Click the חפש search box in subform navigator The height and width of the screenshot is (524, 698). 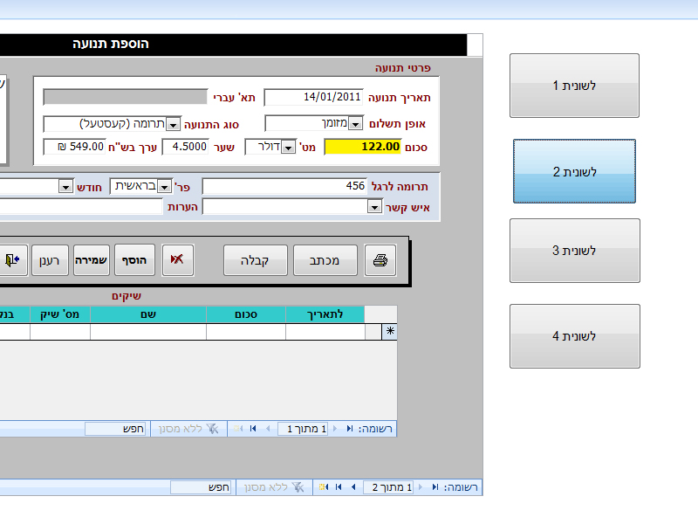115,429
